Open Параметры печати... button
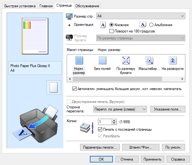192x165 pixels. tap(100, 147)
